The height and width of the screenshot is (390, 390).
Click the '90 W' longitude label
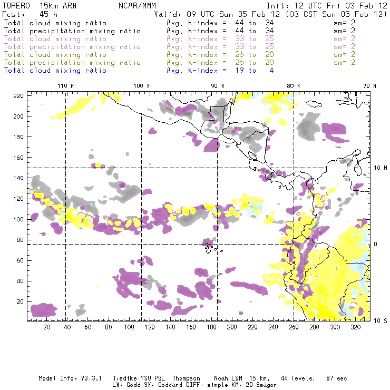217,86
